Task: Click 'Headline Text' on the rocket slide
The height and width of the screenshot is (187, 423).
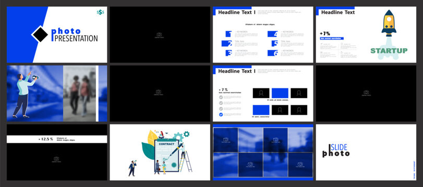Action: tap(338, 12)
